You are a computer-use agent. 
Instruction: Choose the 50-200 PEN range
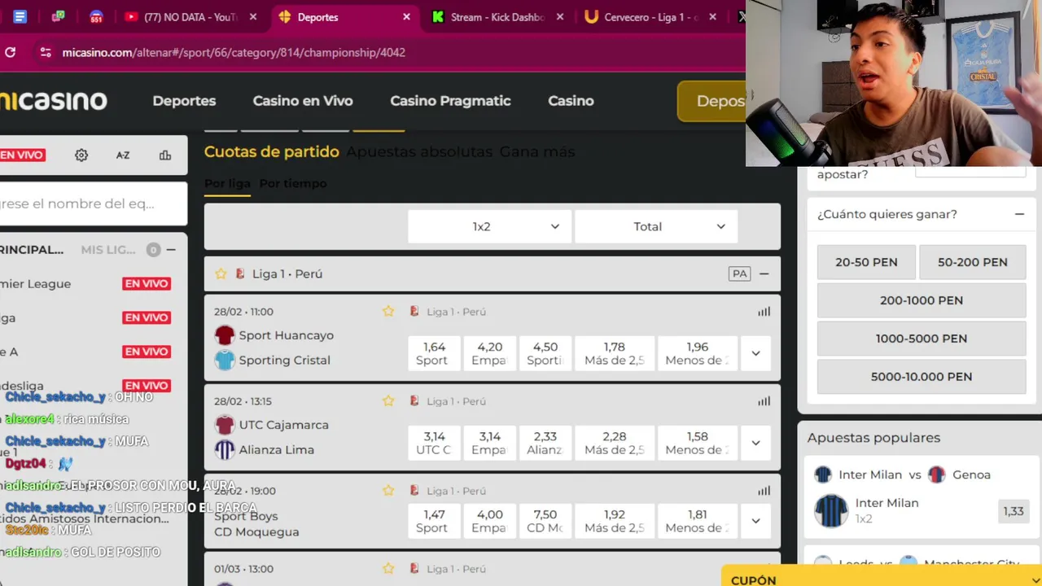tap(972, 262)
